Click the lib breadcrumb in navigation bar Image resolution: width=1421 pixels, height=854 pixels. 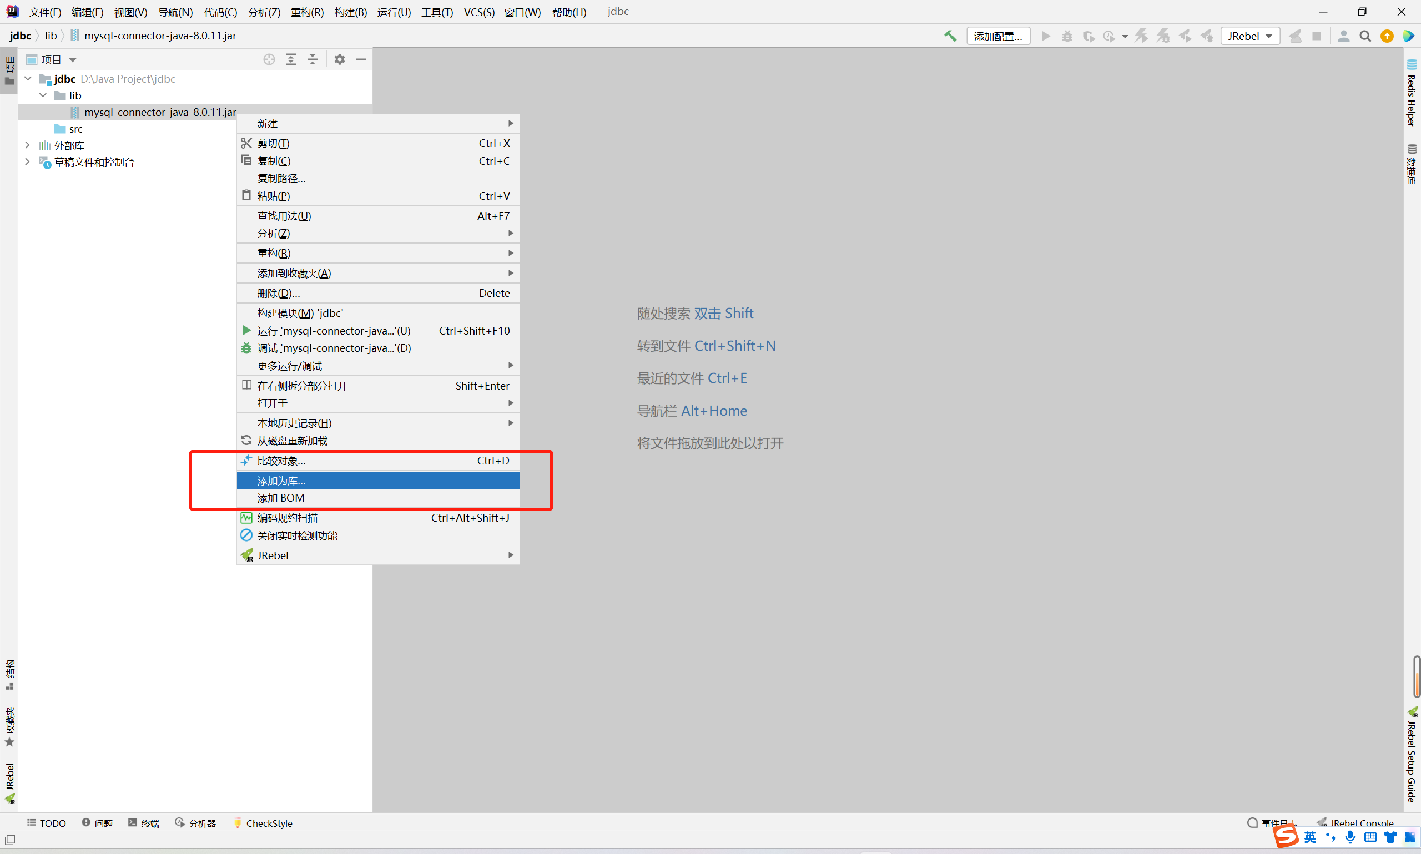coord(51,36)
